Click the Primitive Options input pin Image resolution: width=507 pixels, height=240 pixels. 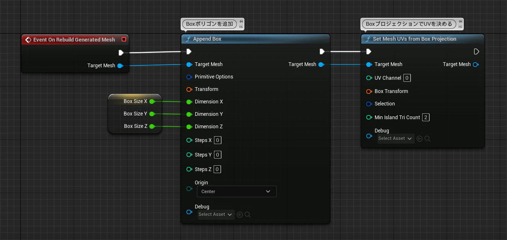[x=189, y=77]
